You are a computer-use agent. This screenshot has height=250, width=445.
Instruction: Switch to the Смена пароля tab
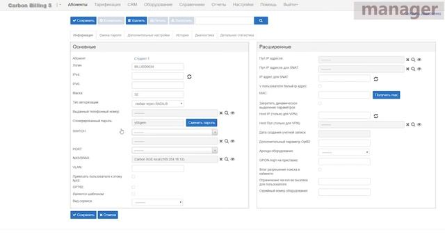tap(111, 35)
